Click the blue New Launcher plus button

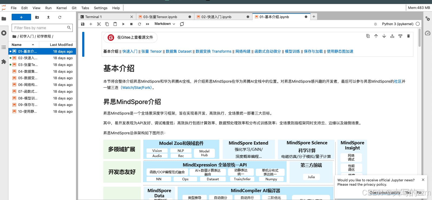[21, 17]
